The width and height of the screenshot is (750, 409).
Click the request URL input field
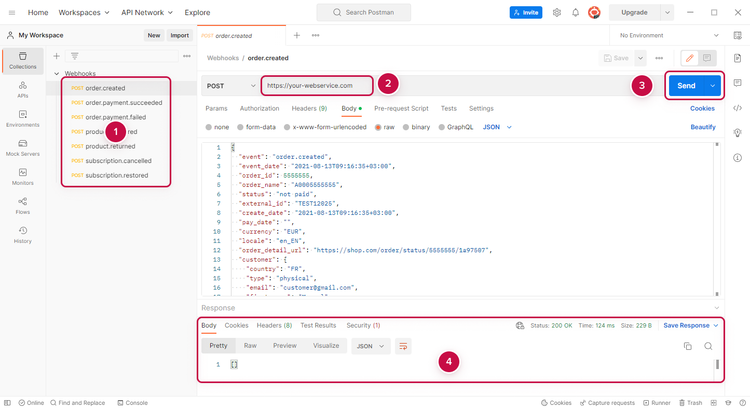(317, 86)
